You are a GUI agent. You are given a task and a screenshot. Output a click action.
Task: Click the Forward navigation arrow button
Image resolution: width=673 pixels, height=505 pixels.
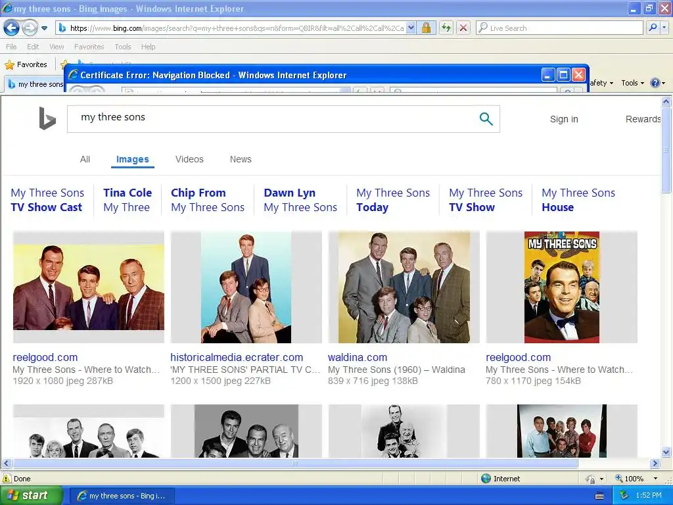coord(29,28)
